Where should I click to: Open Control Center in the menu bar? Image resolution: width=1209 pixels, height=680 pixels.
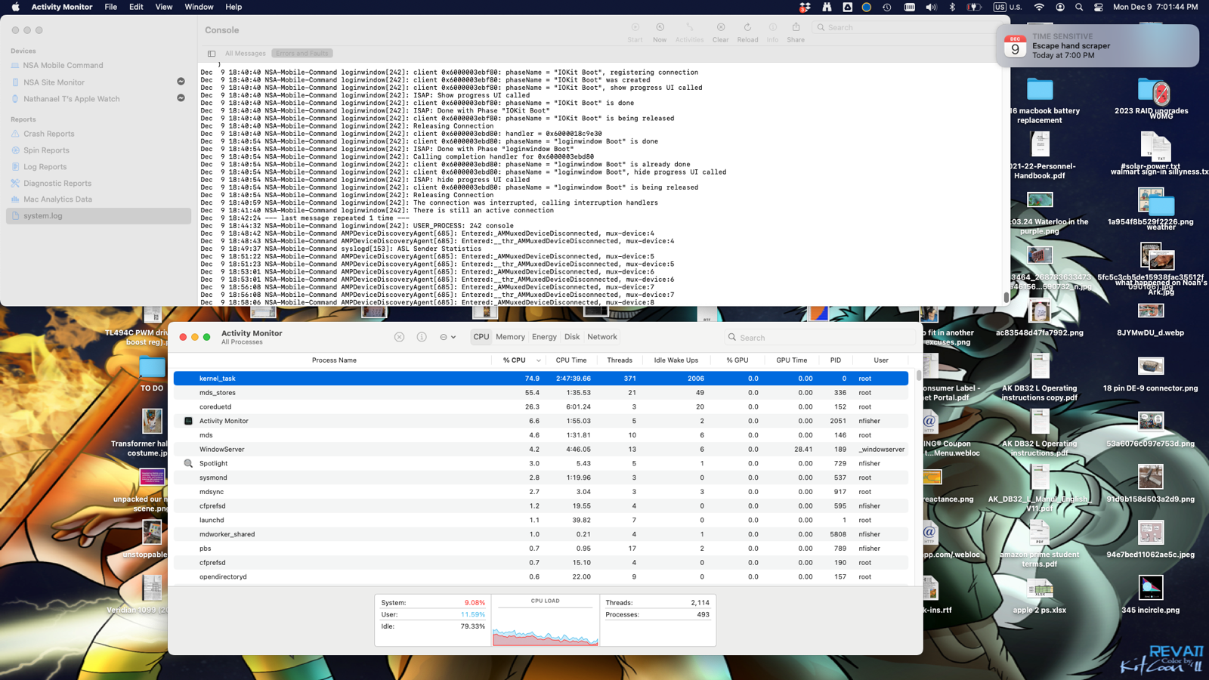1098,7
